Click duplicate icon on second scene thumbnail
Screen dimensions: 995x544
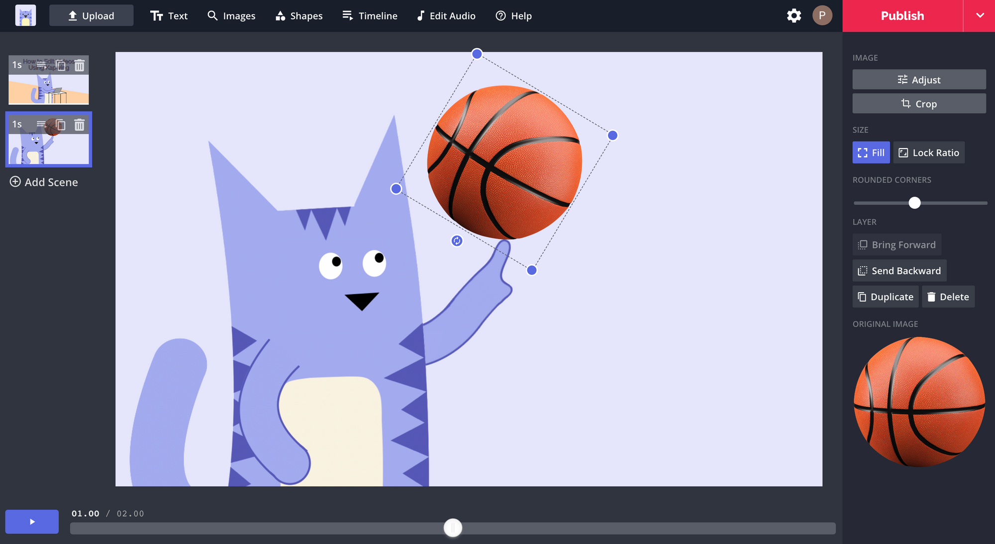pyautogui.click(x=60, y=125)
